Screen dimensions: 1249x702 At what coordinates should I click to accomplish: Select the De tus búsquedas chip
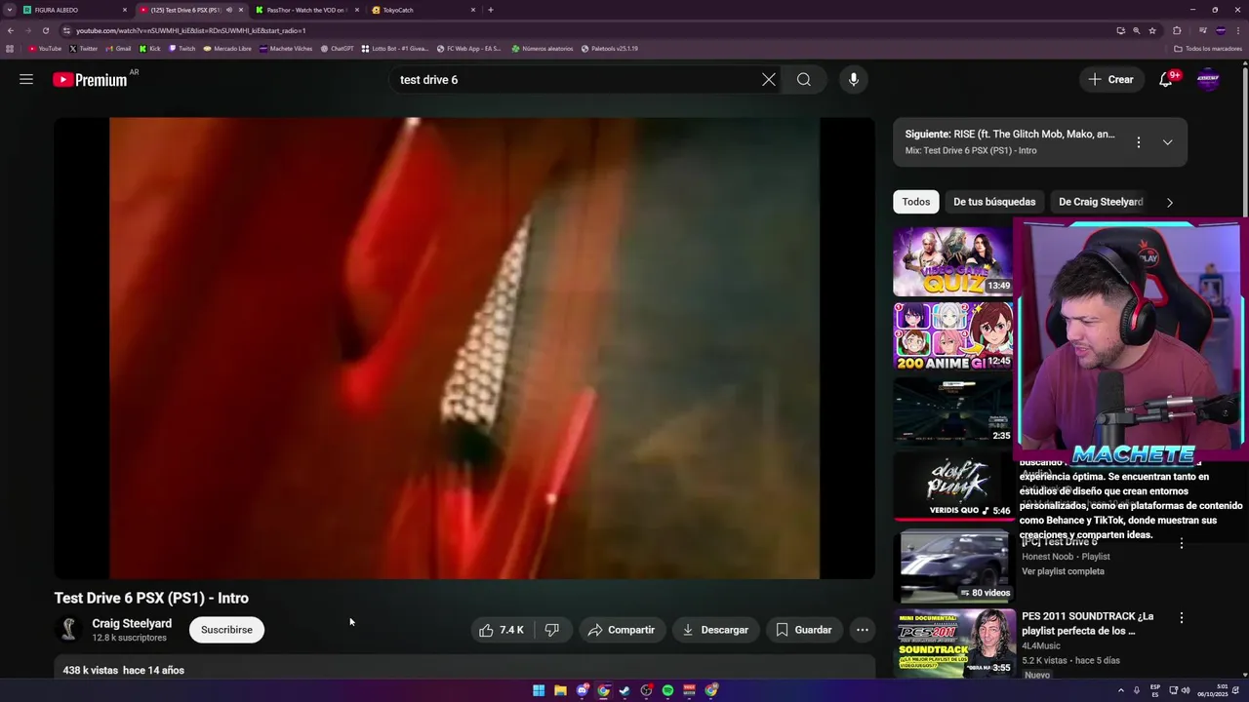coord(994,202)
